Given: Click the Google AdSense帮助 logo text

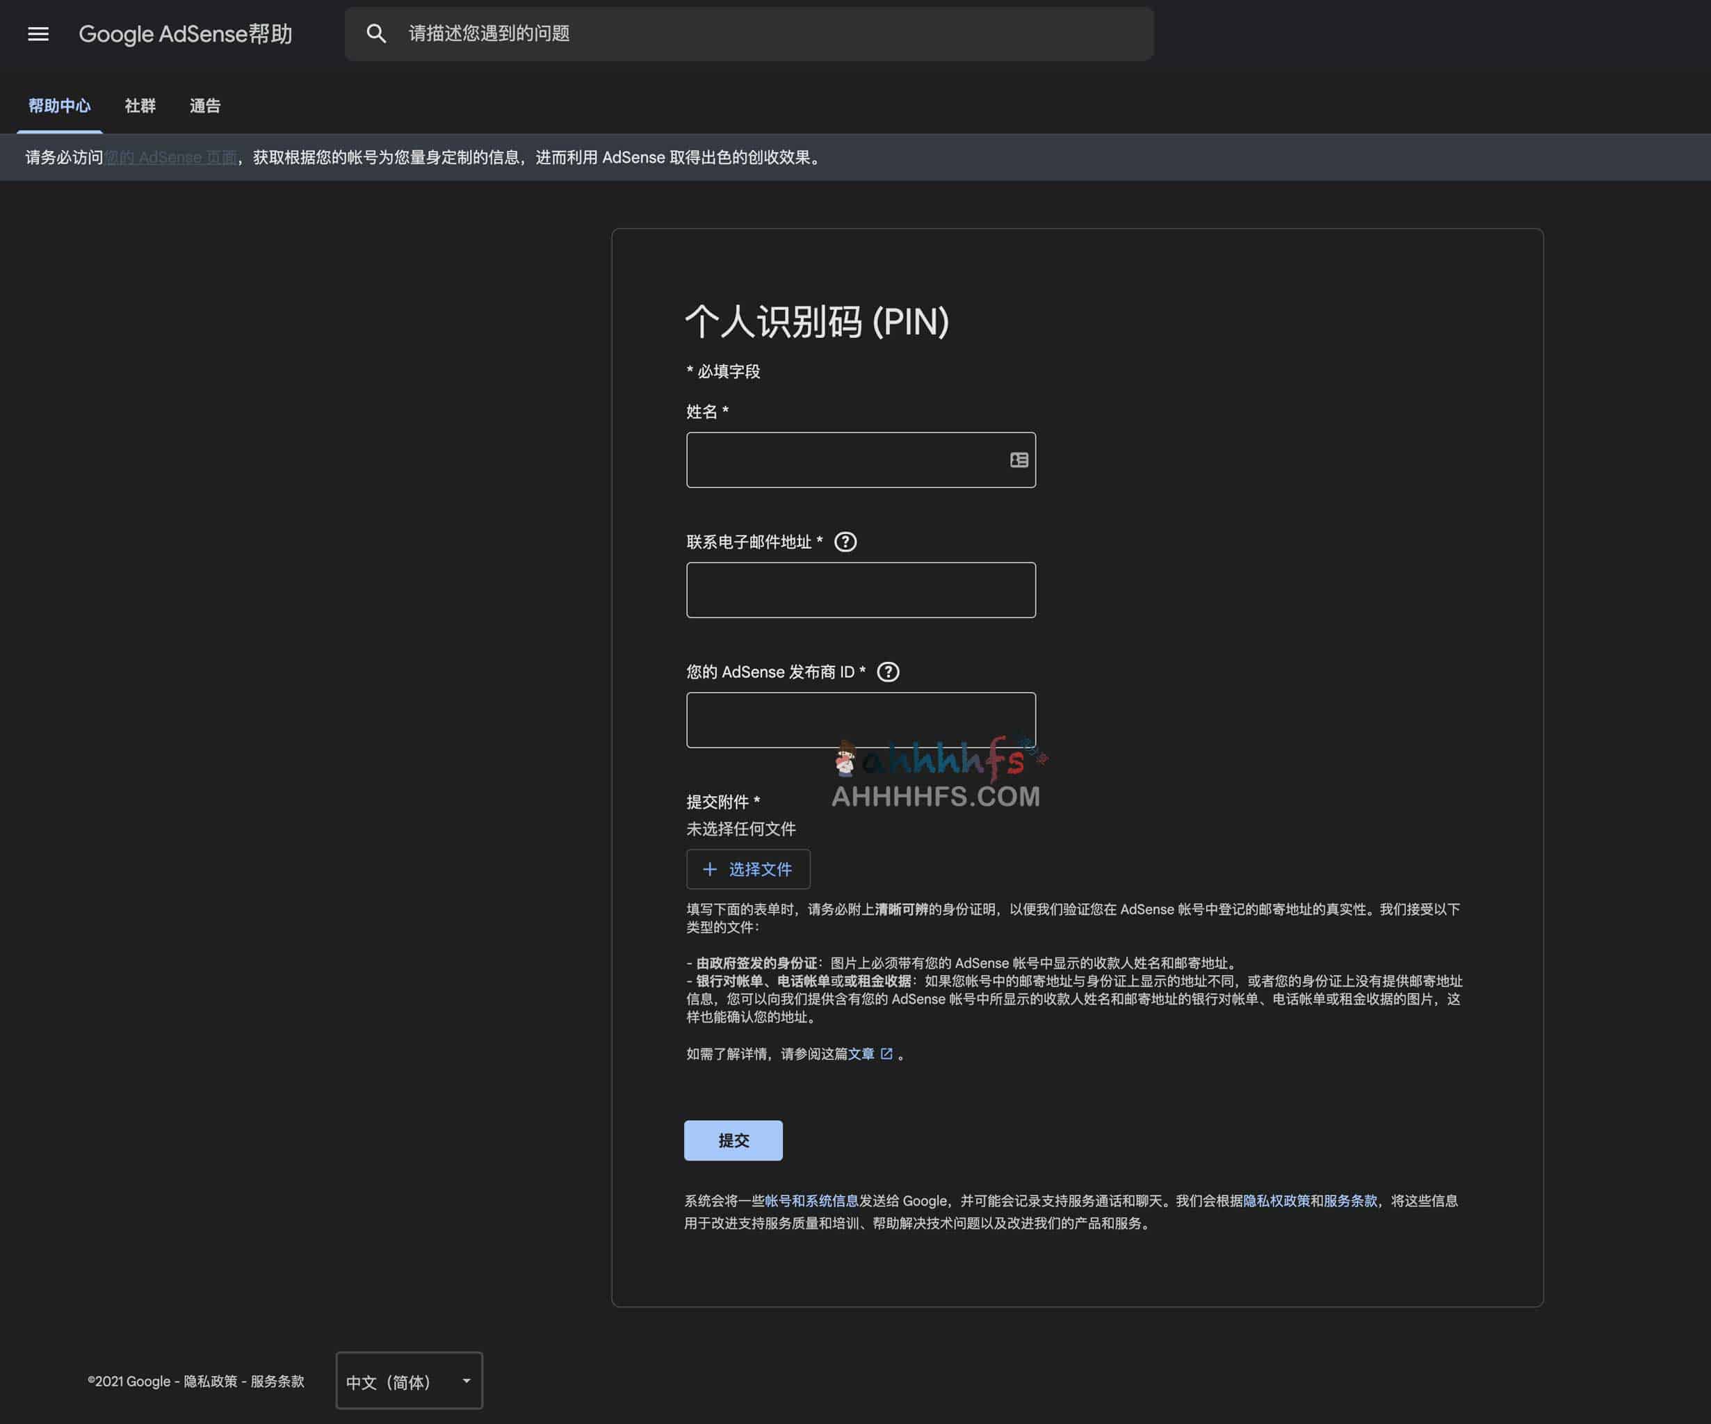Looking at the screenshot, I should point(186,33).
